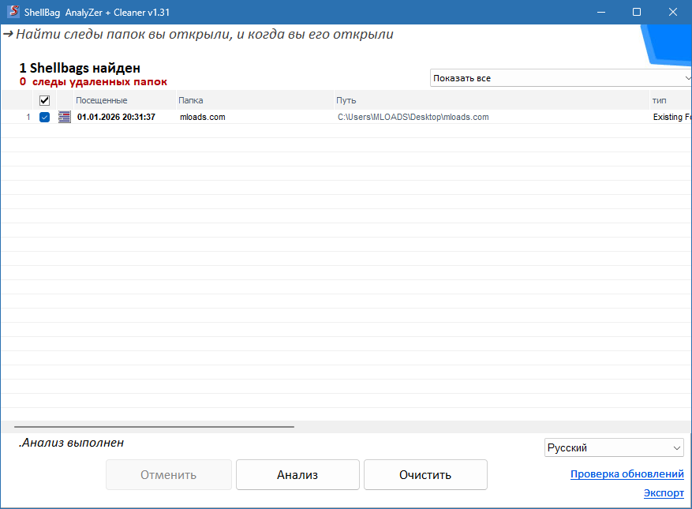Uncheck the select-all checkbox in the header

[44, 100]
